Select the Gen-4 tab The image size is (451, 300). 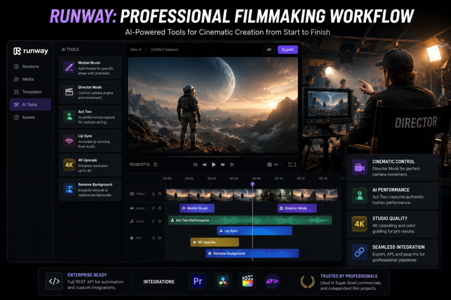pyautogui.click(x=136, y=49)
